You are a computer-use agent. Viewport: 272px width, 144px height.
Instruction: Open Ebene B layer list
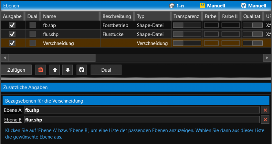[x=13, y=120]
